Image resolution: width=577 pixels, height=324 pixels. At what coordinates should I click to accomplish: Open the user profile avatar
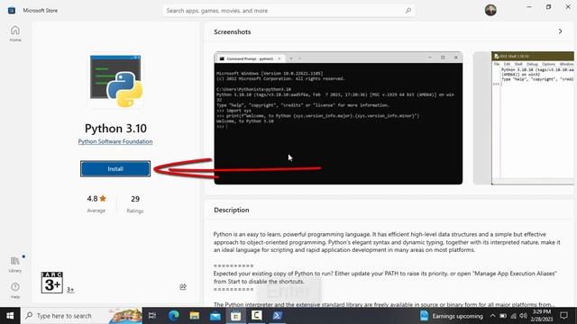[490, 10]
